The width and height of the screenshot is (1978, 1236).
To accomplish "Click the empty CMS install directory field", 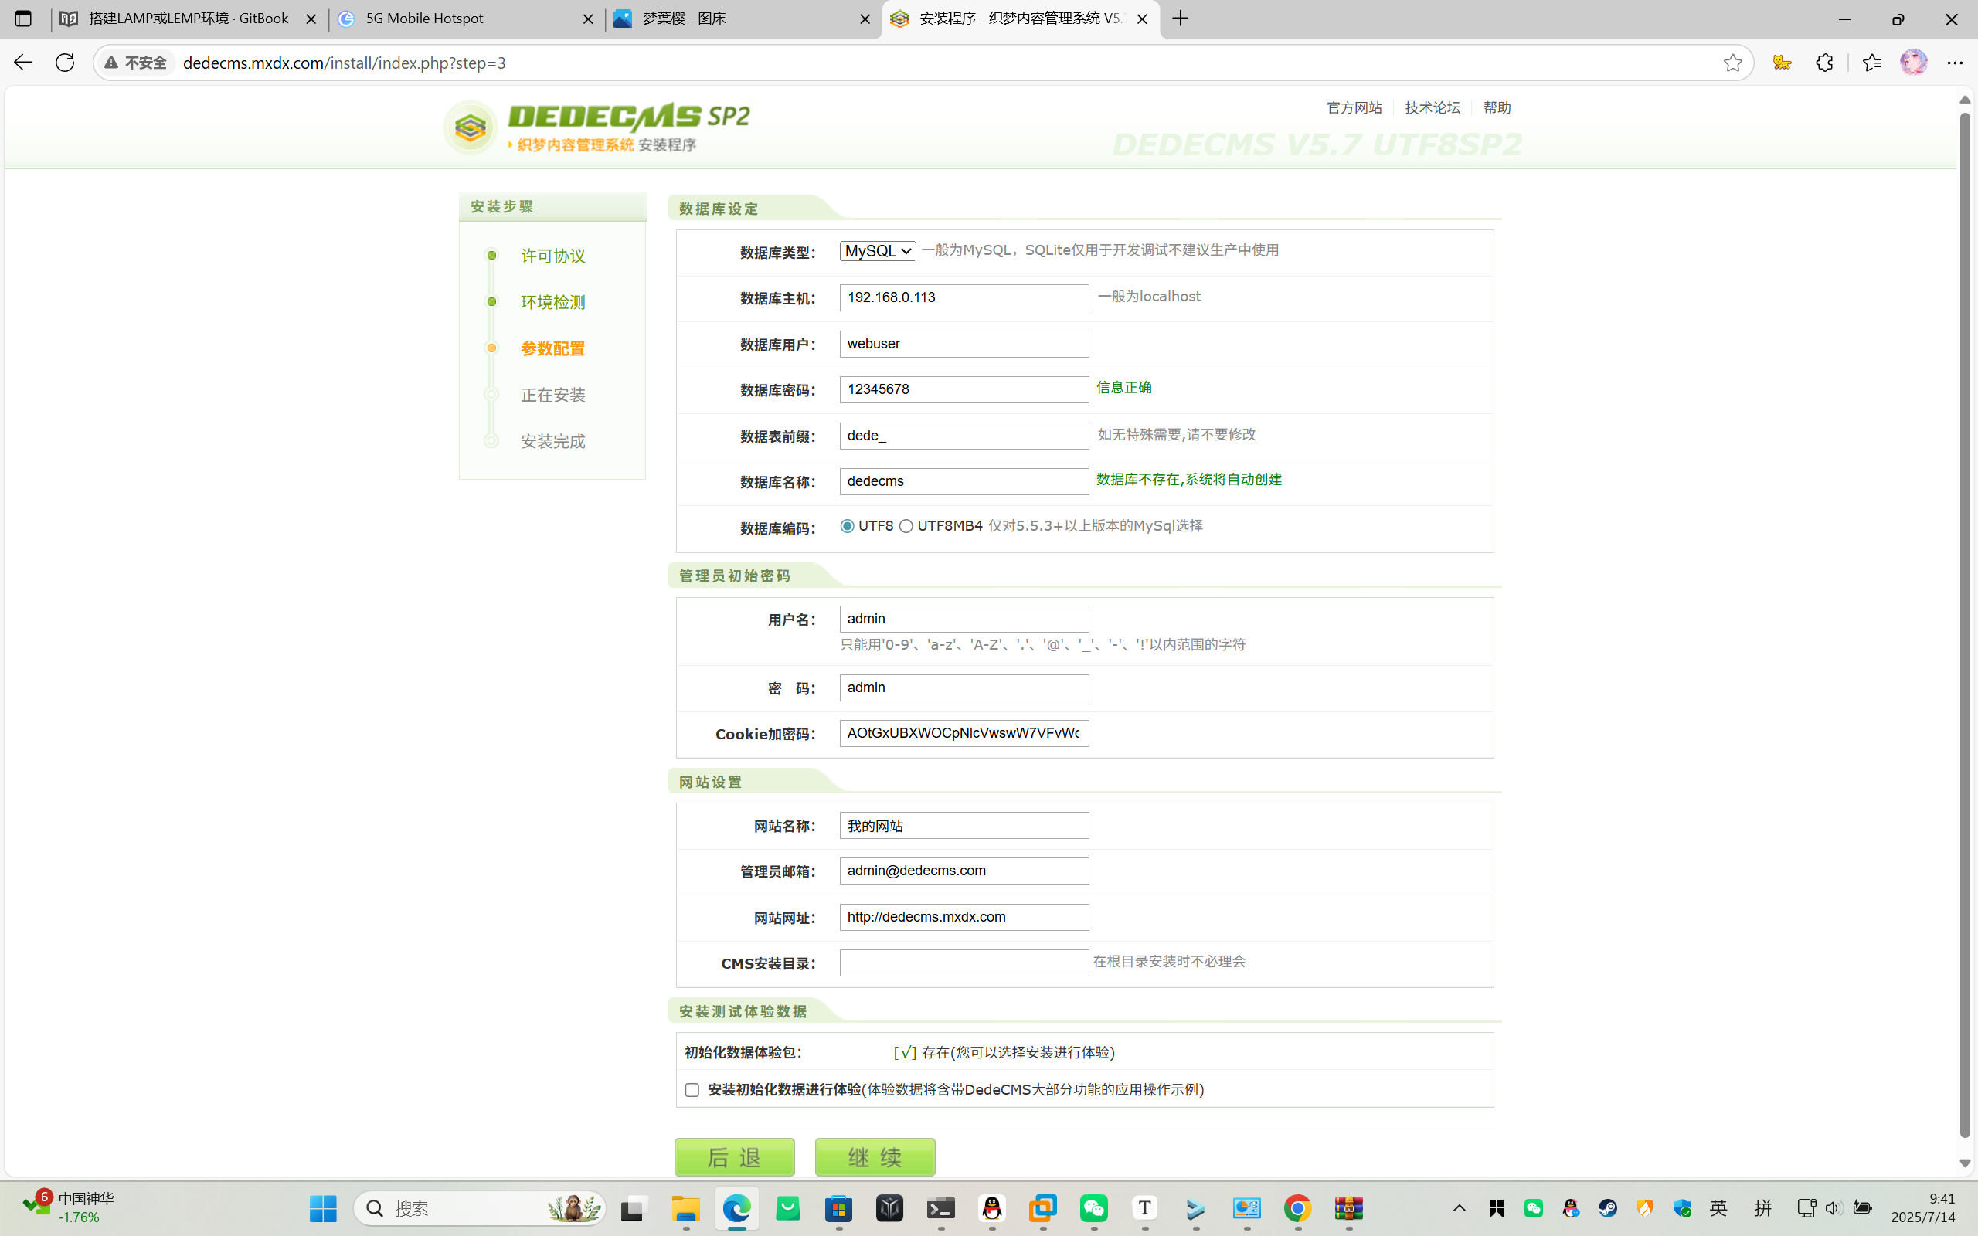I will 964,963.
